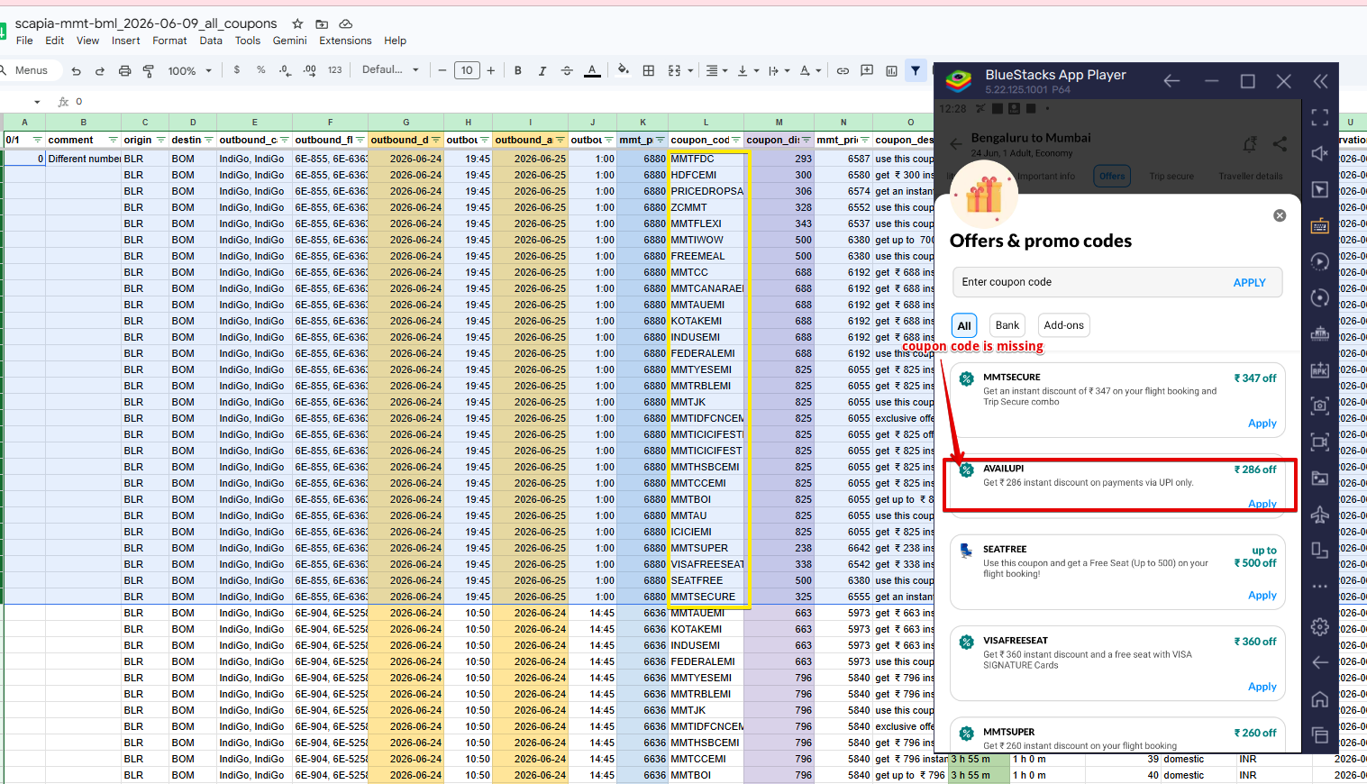The height and width of the screenshot is (784, 1367).
Task: Open the zoom level dropdown showing 100%
Action: [190, 70]
